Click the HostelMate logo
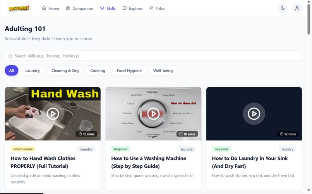This screenshot has width=312, height=194. (19, 8)
